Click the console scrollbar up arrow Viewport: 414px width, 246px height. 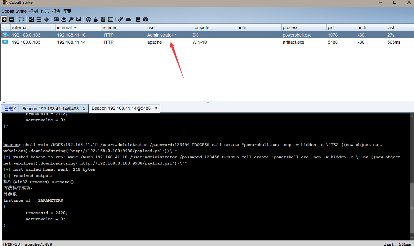tap(412, 116)
